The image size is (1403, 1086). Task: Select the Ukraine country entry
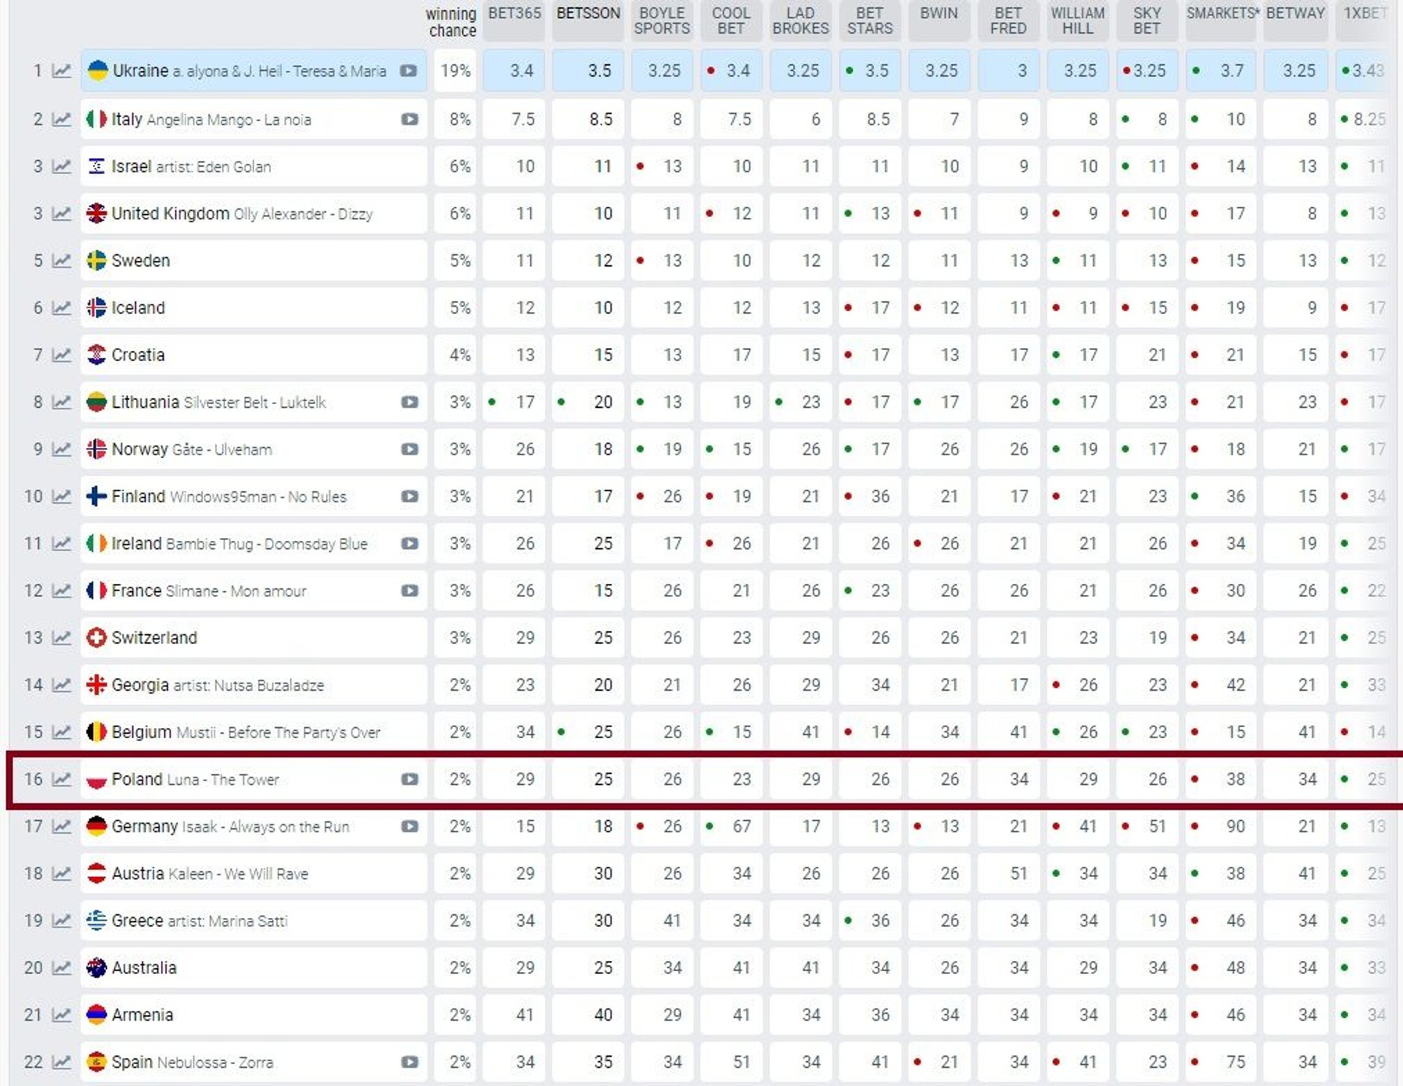(254, 71)
